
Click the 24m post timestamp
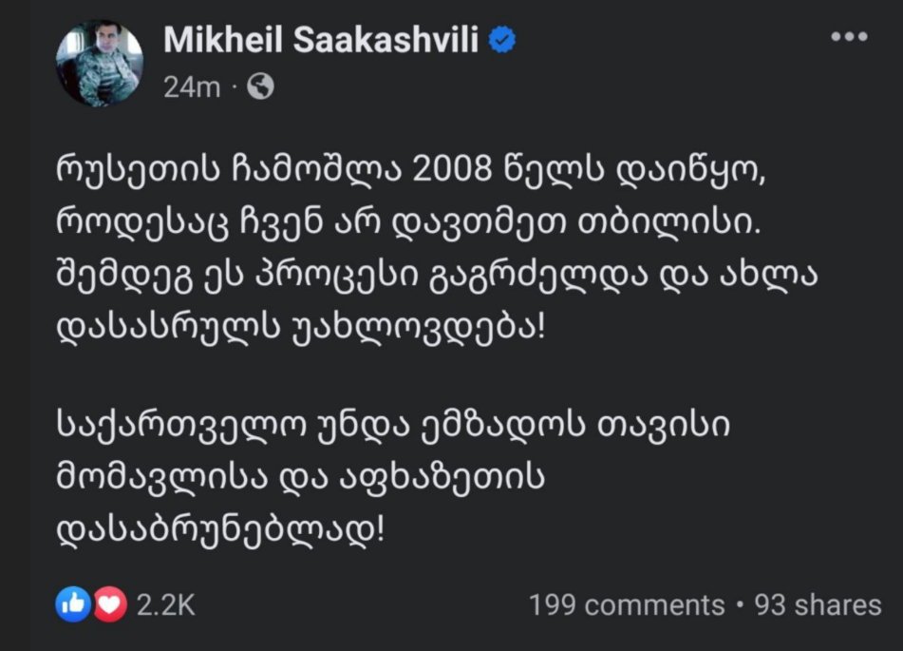coord(191,87)
